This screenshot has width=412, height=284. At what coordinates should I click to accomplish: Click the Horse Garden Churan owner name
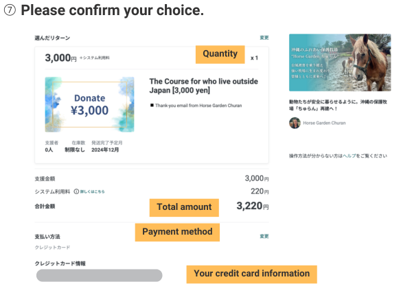point(324,123)
